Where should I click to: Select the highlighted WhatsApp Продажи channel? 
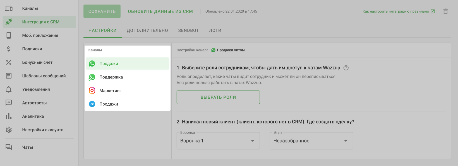coord(128,64)
